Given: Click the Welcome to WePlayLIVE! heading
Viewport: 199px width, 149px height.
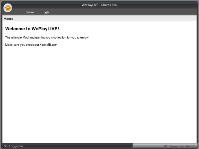Looking at the screenshot, I should click(x=32, y=29).
